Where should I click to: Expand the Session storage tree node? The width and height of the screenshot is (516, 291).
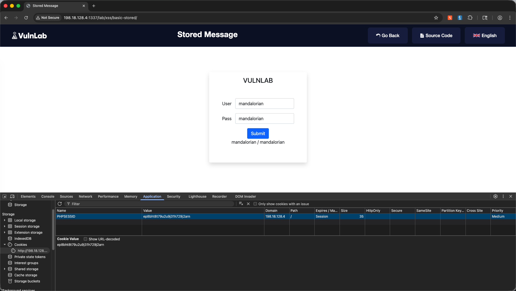(x=5, y=226)
